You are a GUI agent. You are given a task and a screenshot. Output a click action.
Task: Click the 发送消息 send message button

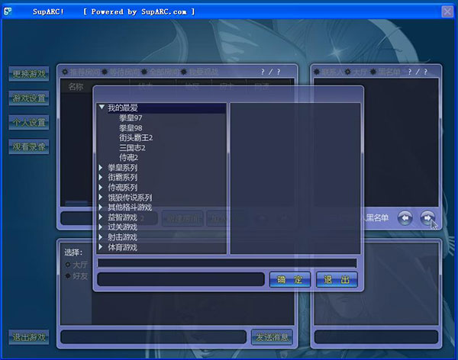click(273, 338)
